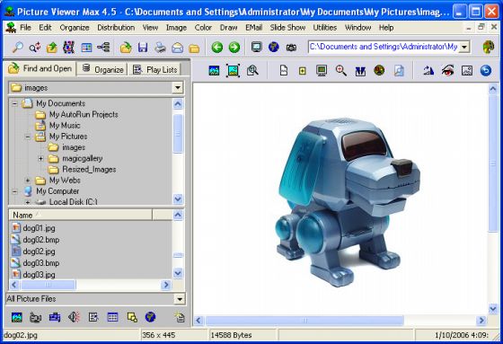This screenshot has height=344, width=503.
Task: Click the envelope email icon
Action: point(177,48)
